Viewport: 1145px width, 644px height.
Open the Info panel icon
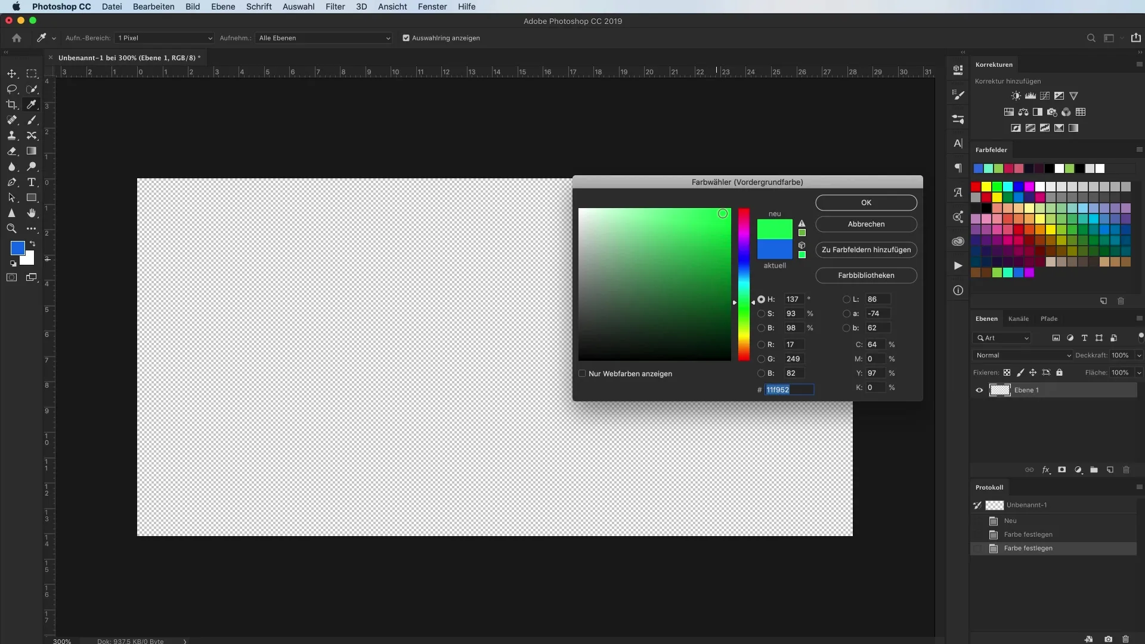coord(958,290)
